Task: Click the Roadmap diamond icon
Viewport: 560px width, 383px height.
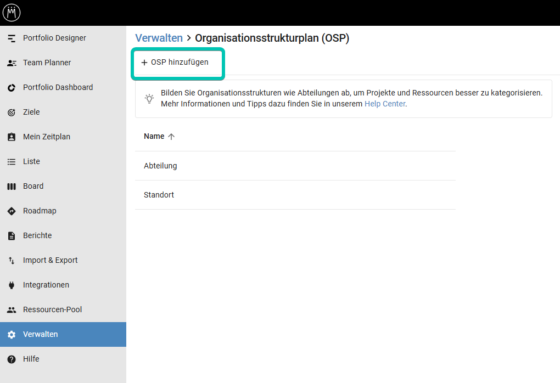Action: 12,211
